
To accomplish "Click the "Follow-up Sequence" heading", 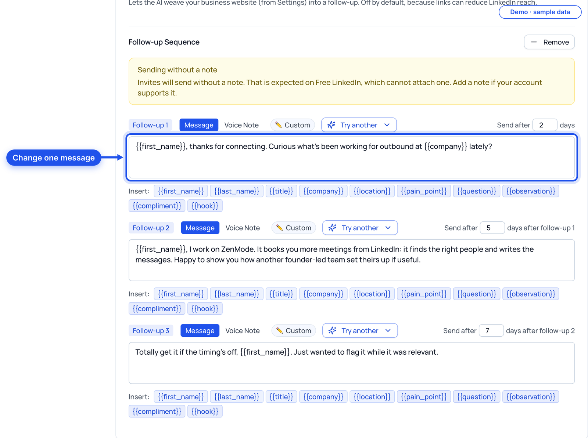I will 164,42.
